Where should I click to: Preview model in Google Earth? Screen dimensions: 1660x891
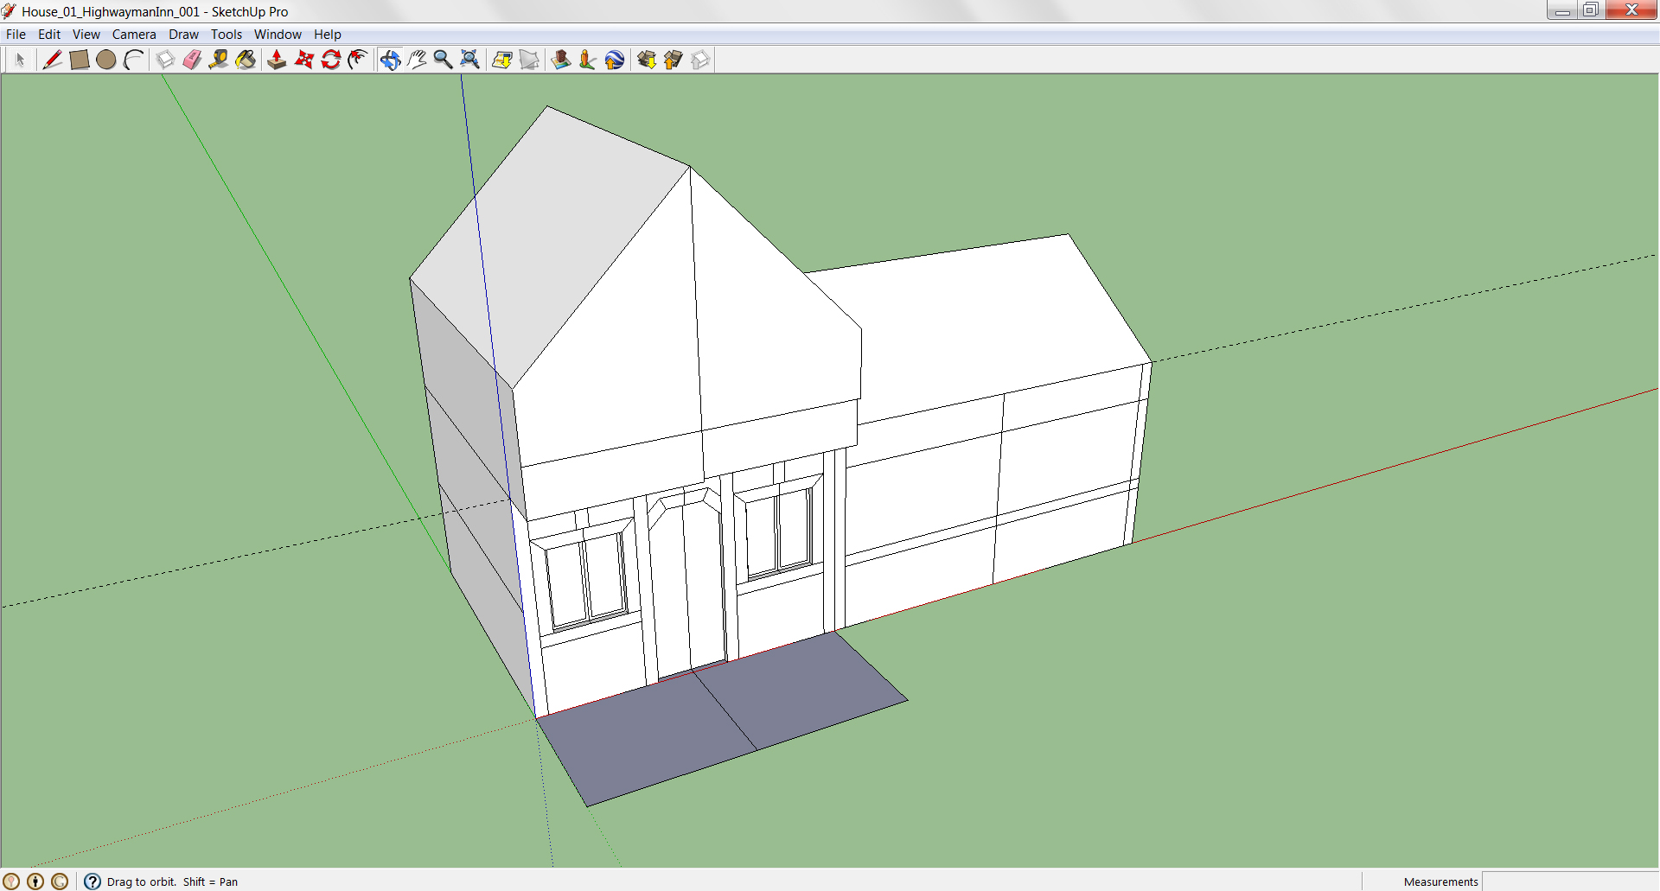tap(615, 60)
